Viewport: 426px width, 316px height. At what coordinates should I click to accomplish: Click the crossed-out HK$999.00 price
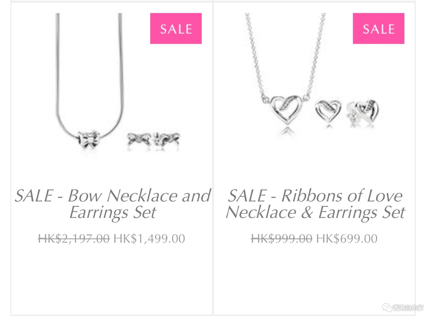pos(282,238)
